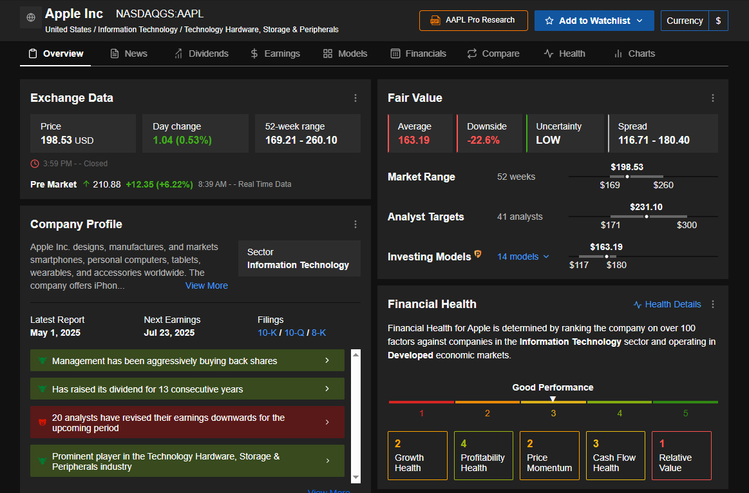Open the Models tab
Image resolution: width=749 pixels, height=493 pixels.
(x=345, y=53)
